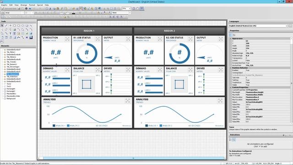The height and width of the screenshot is (165, 293).
Task: Click the expand icon on Region 2 Analysis tile
Action: pyautogui.click(x=220, y=101)
